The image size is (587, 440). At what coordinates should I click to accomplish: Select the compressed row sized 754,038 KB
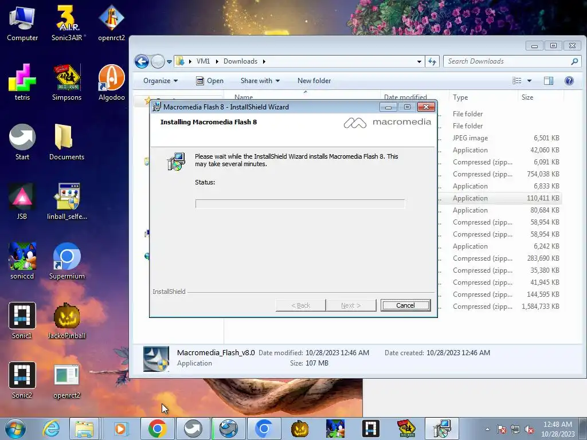tap(499, 174)
